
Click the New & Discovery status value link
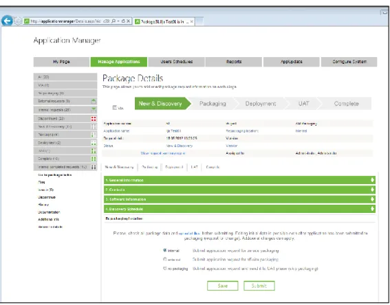[x=179, y=146]
